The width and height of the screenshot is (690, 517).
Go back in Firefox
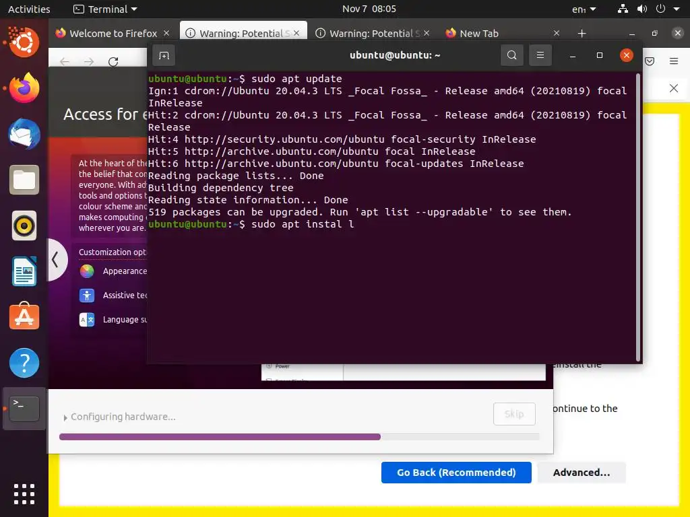(65, 62)
